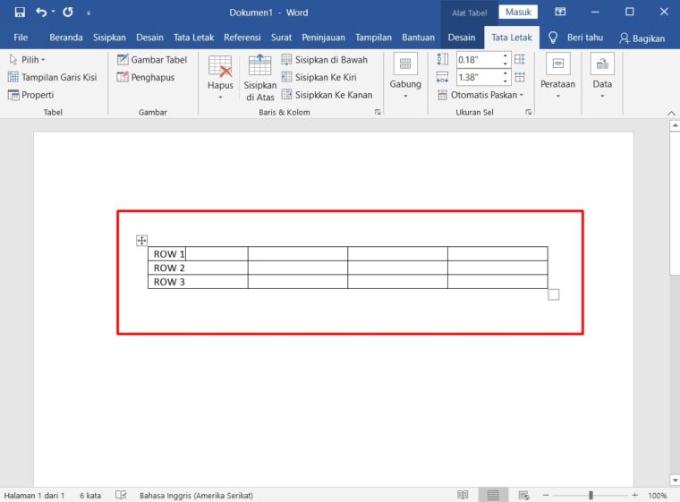Open Ribbon Display Options icon

pos(560,12)
